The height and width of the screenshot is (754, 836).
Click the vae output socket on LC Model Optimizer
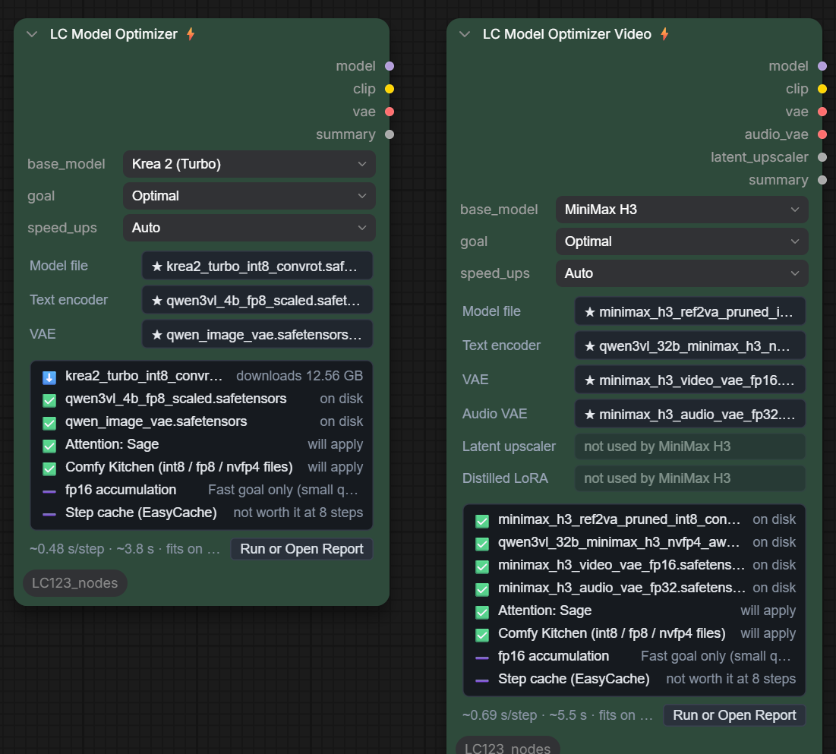tap(390, 112)
